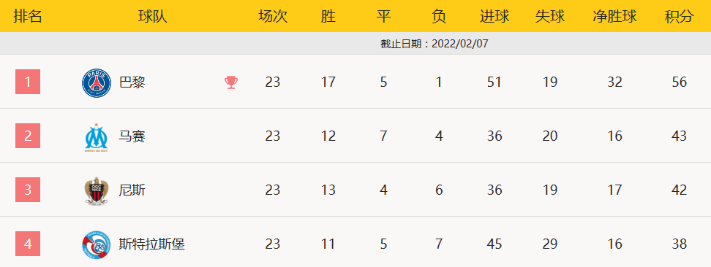
Task: Open the 斯特拉斯堡 team link
Action: [152, 244]
